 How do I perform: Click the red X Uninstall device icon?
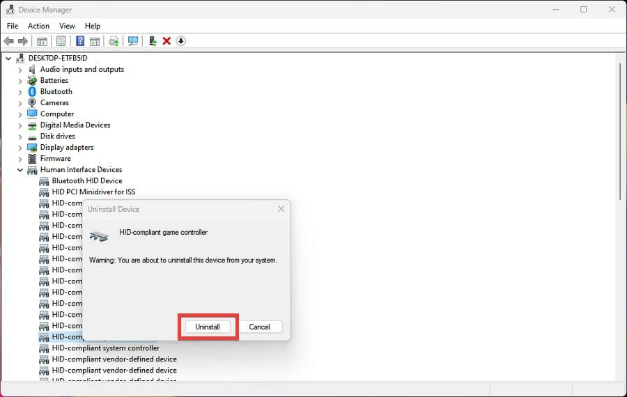coord(167,41)
